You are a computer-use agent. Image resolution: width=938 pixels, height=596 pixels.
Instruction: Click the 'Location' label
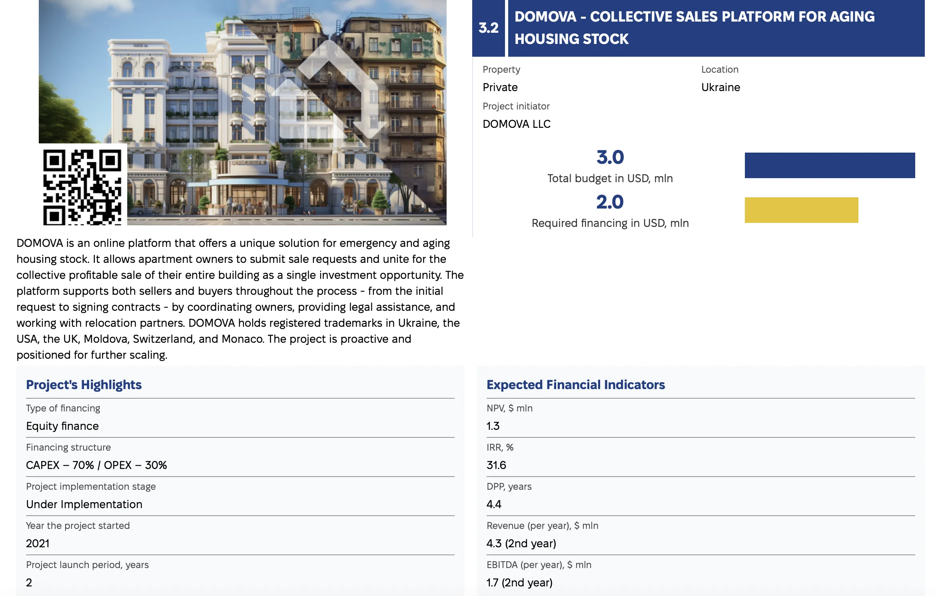click(720, 70)
